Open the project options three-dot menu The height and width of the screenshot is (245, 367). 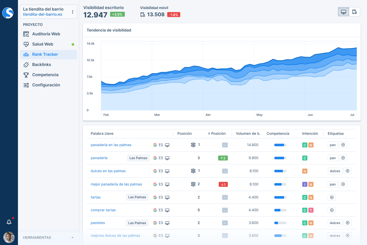pyautogui.click(x=73, y=12)
